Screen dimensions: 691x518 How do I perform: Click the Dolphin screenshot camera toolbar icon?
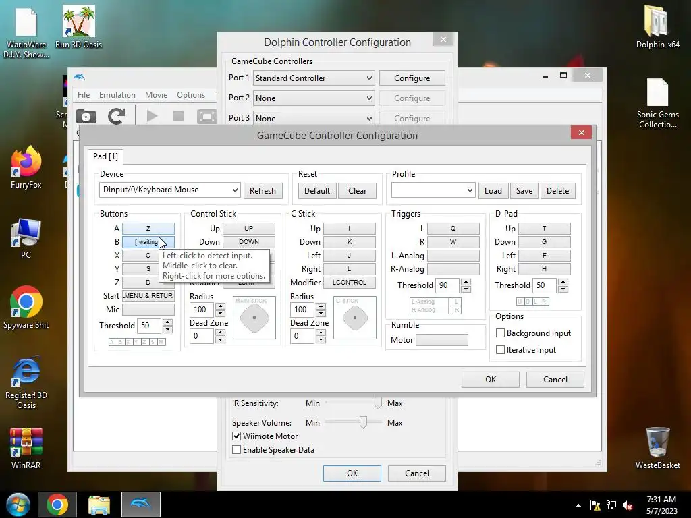point(86,116)
